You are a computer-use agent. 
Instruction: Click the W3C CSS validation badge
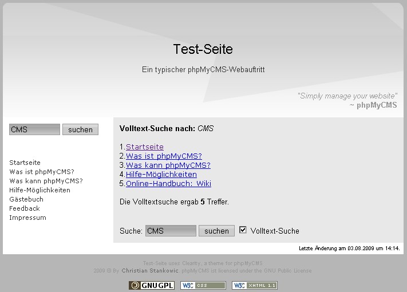203,285
